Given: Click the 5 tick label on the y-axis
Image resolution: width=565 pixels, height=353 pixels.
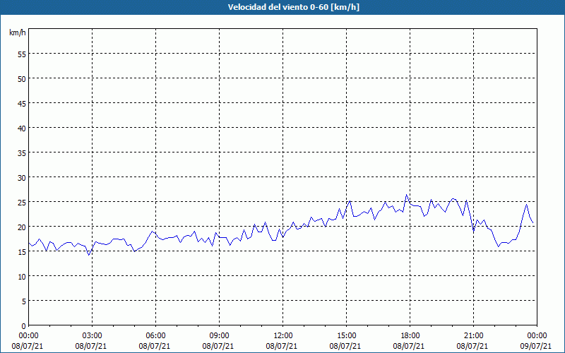Looking at the screenshot, I should click(x=23, y=301).
